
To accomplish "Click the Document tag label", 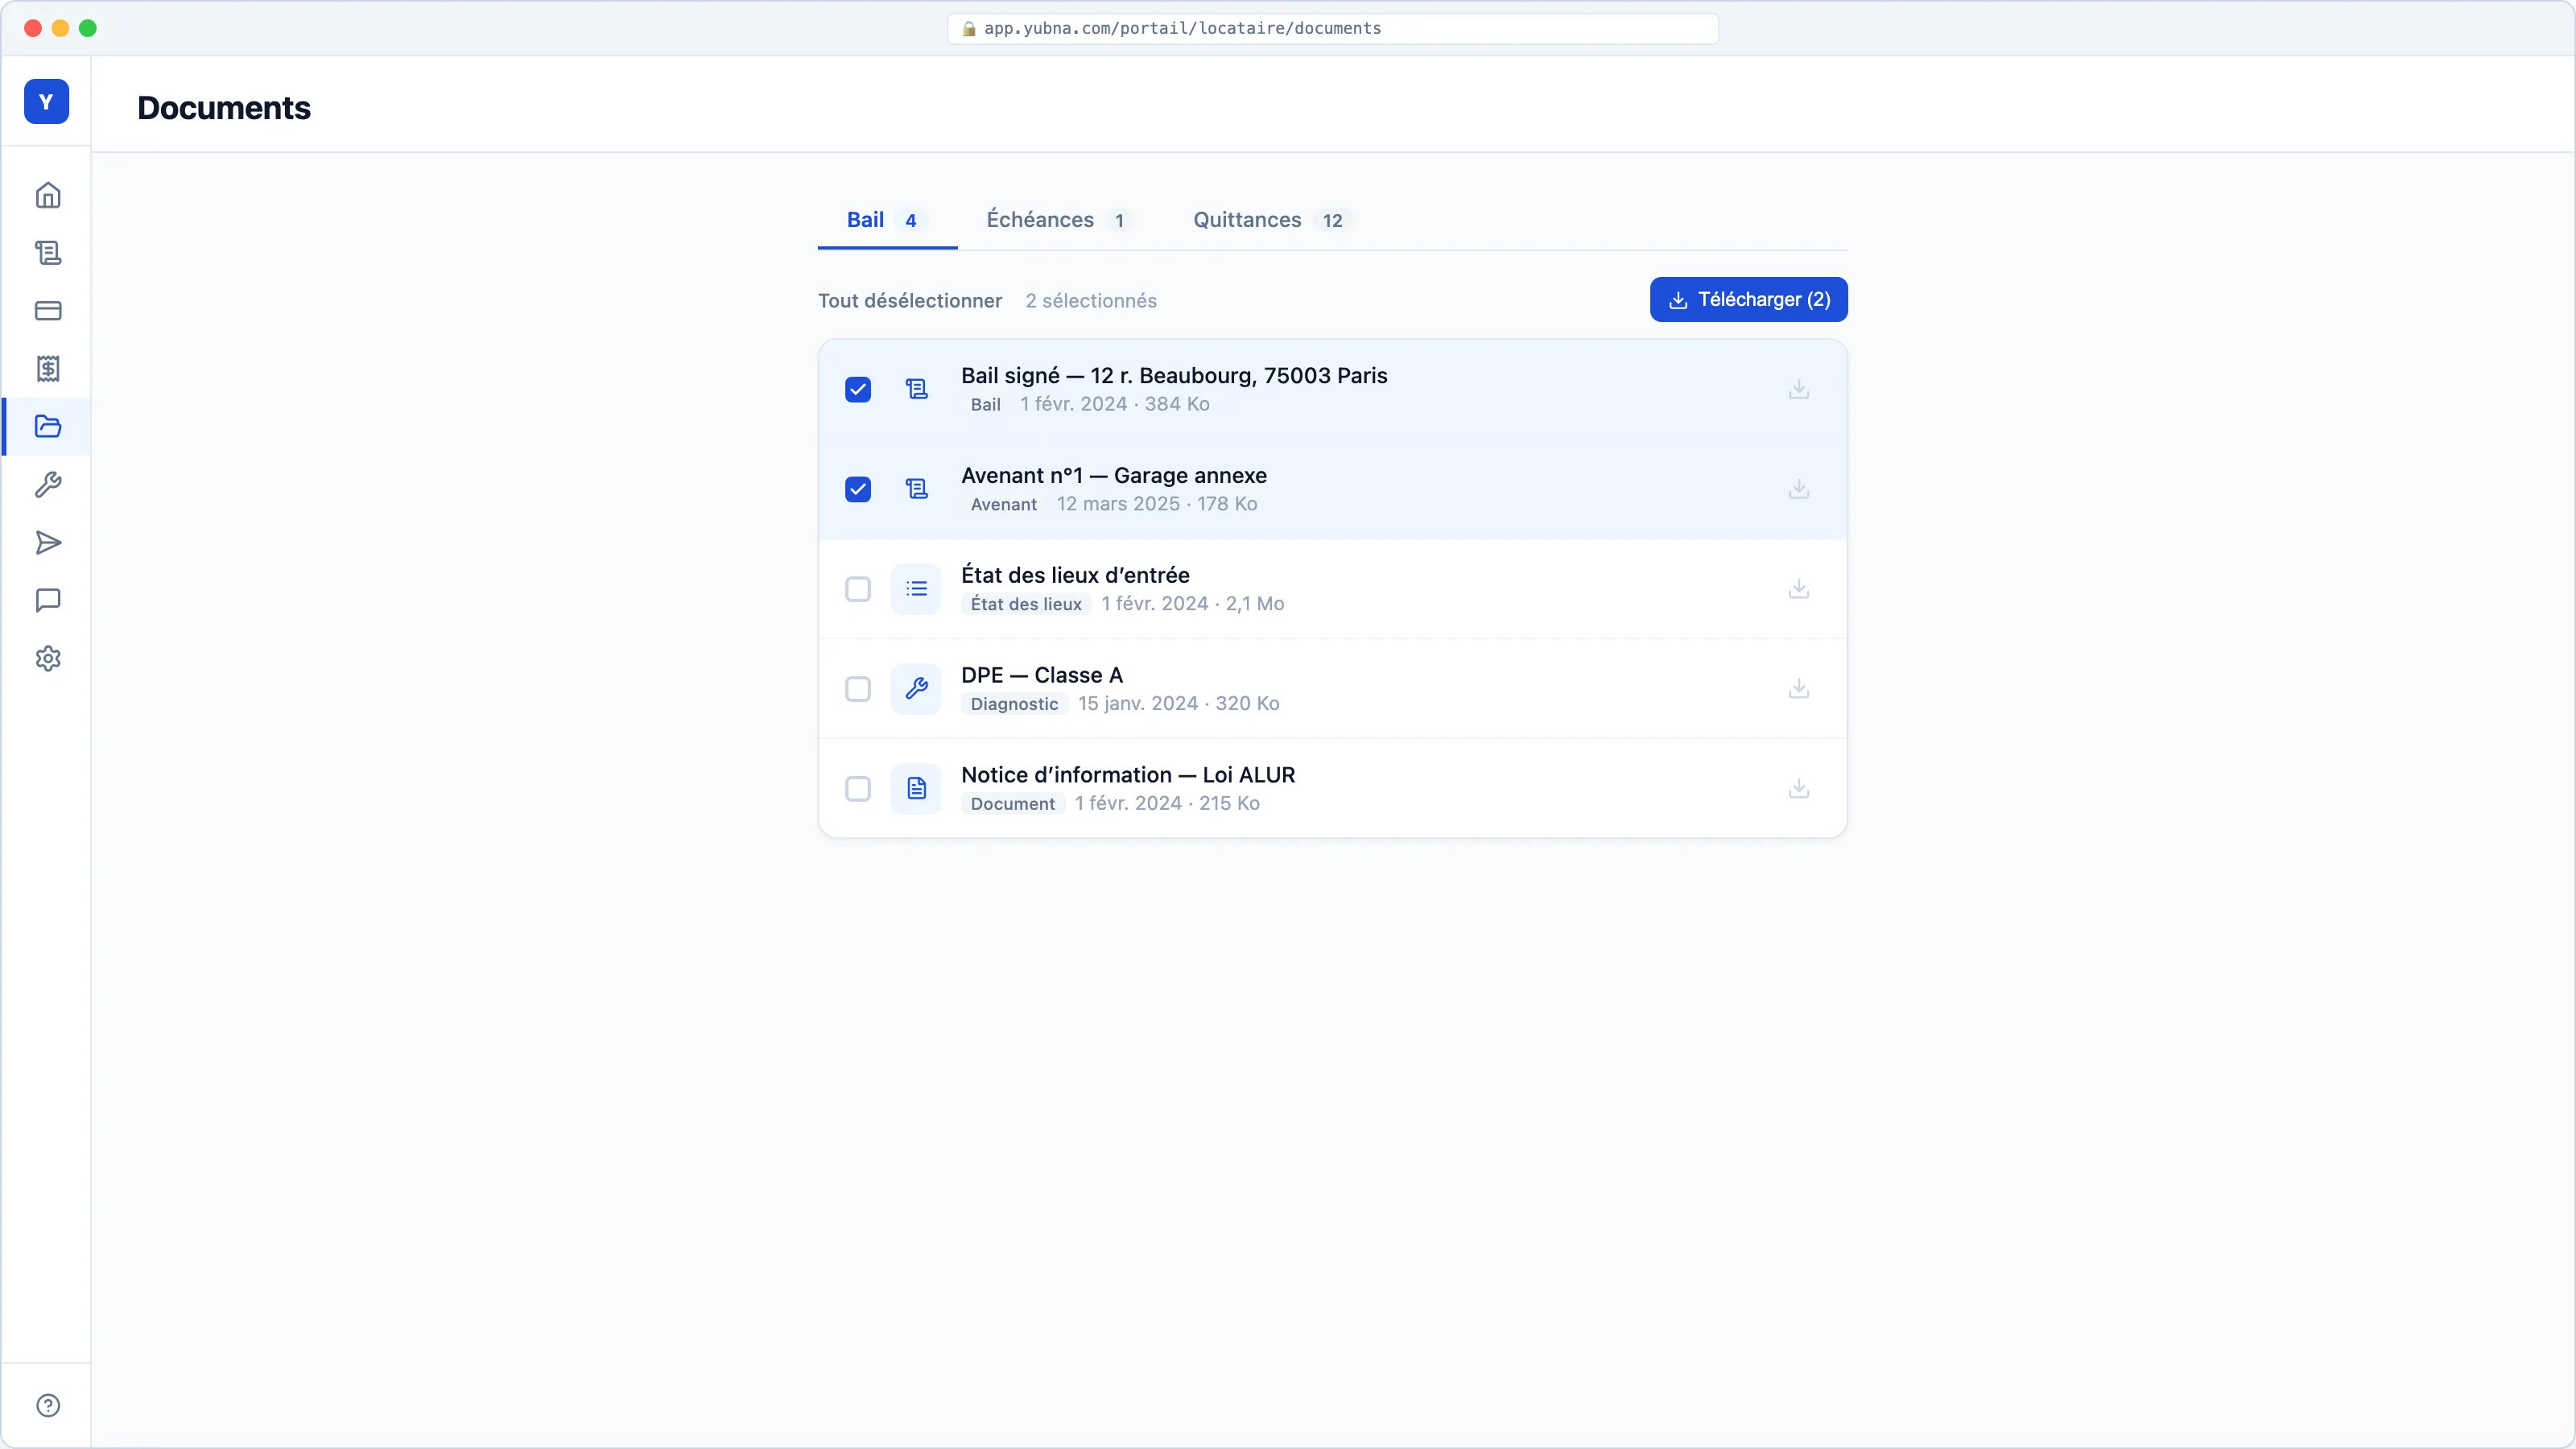I will (1012, 804).
